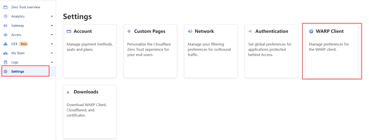Open the Custom Pages card
Viewport: 369px width, 140px height.
[150, 51]
